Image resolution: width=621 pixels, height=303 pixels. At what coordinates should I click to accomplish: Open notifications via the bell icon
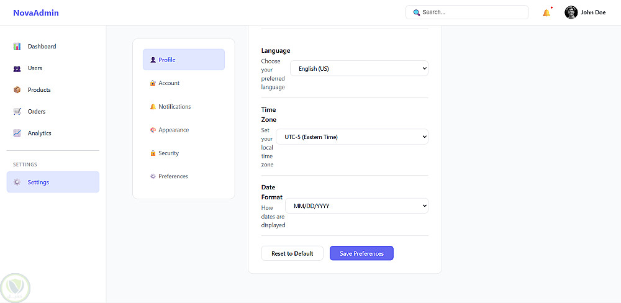(x=546, y=12)
